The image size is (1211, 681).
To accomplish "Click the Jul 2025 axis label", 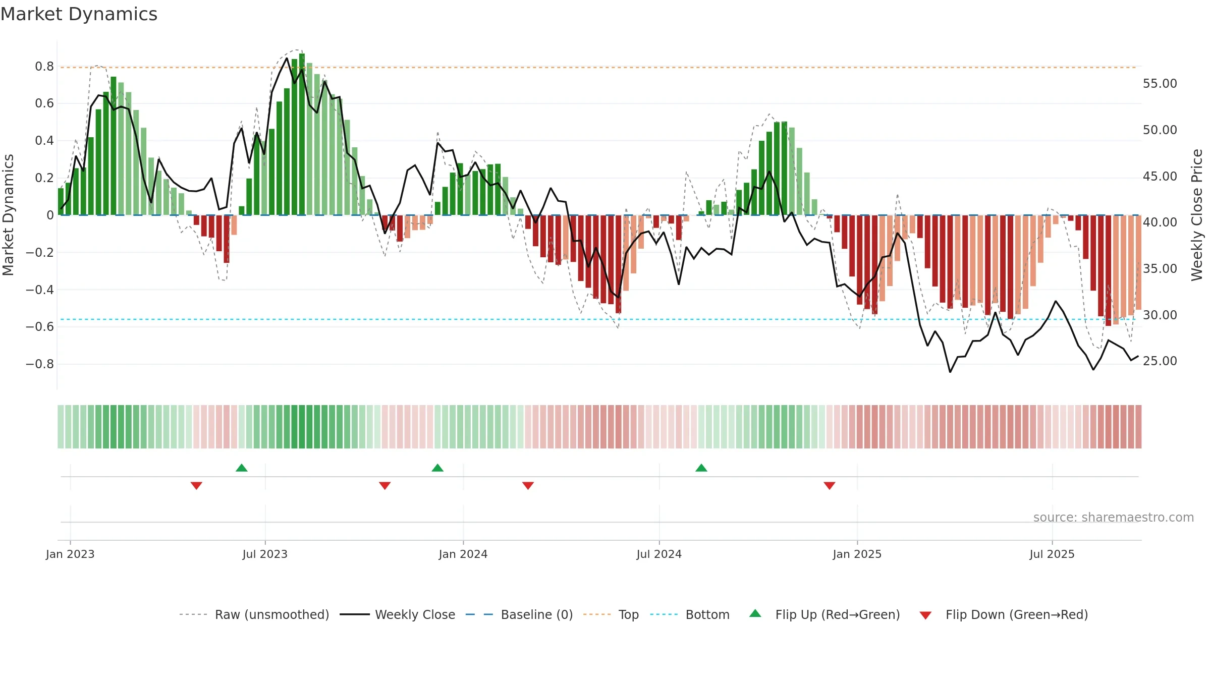I will point(1052,554).
